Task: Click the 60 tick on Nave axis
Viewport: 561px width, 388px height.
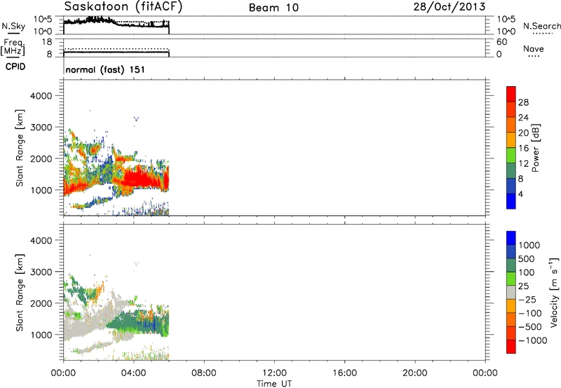Action: tap(501, 42)
